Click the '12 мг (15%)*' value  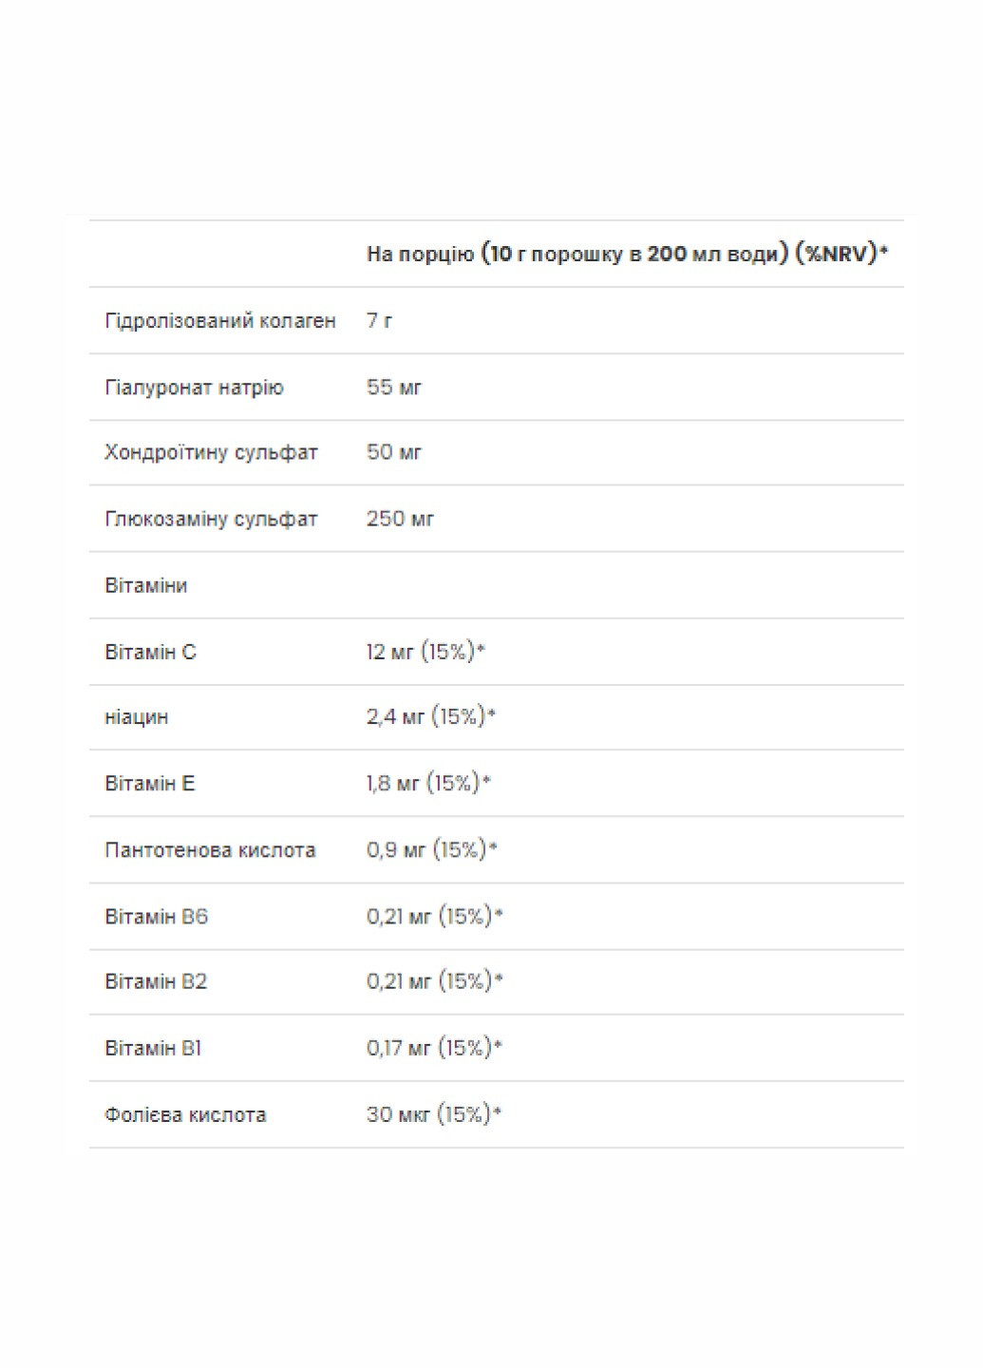click(425, 652)
